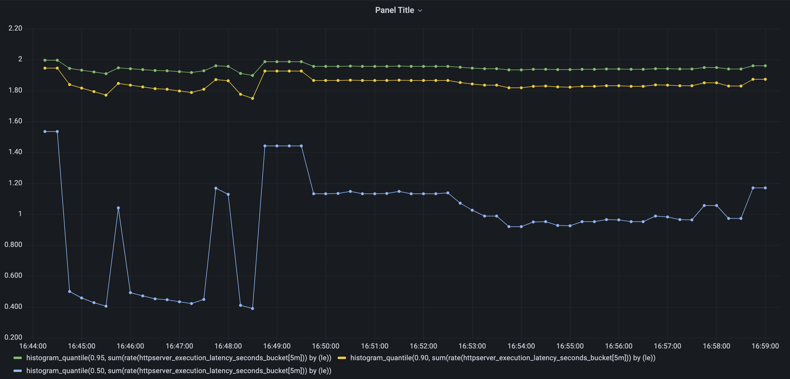Toggle the 0.95 quantile legend series
Image resolution: width=790 pixels, height=379 pixels.
pos(179,358)
